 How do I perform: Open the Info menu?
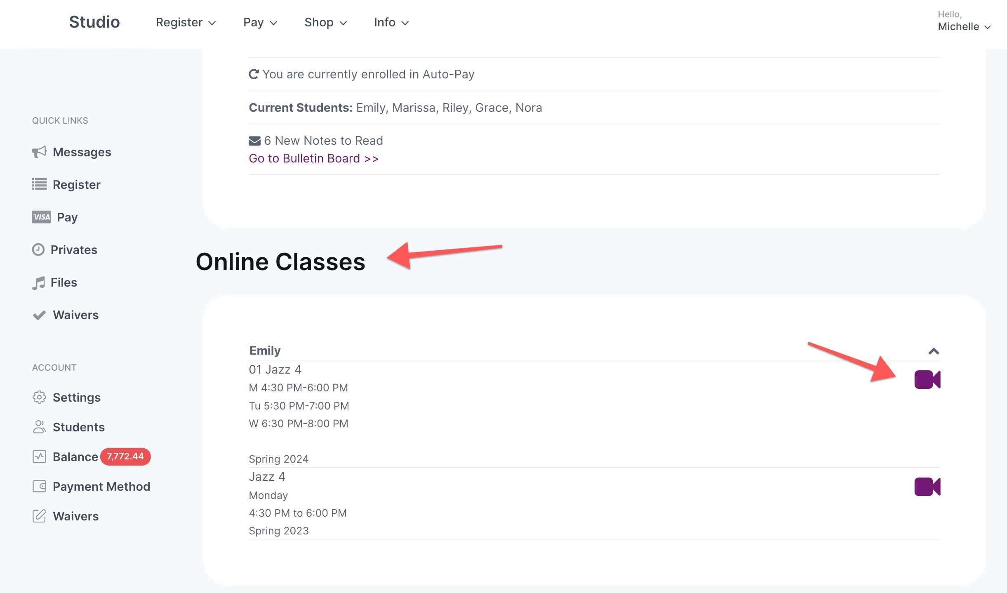391,22
